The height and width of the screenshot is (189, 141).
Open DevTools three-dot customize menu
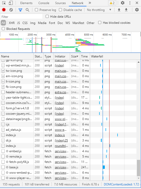[130, 3]
